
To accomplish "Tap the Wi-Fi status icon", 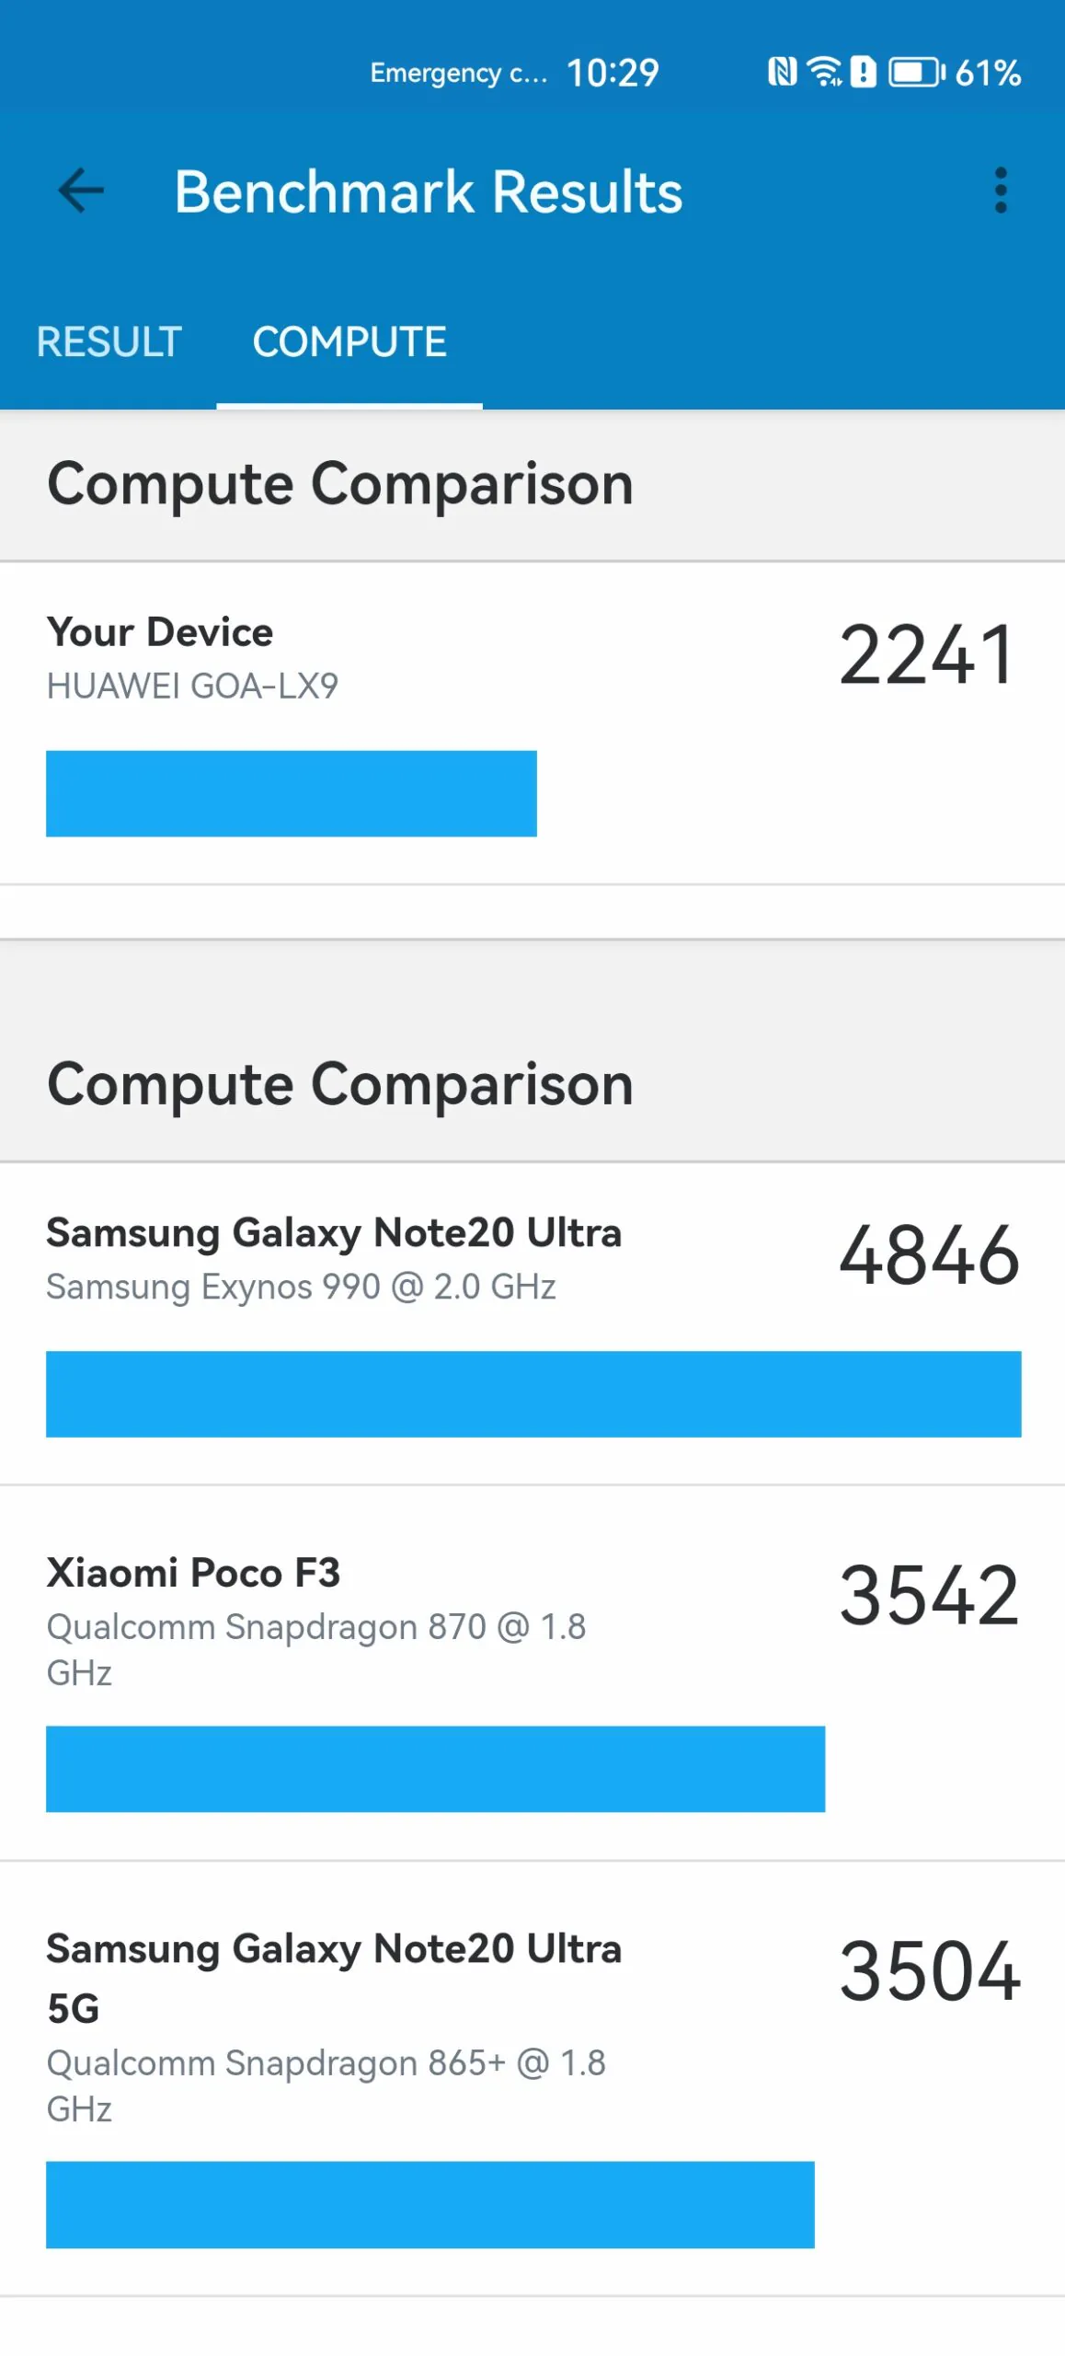I will pos(824,72).
